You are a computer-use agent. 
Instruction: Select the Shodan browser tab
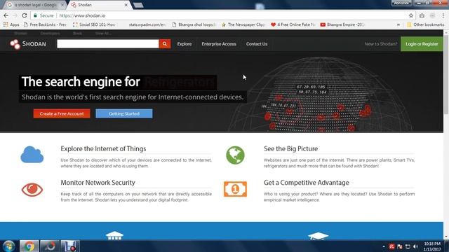pos(98,5)
